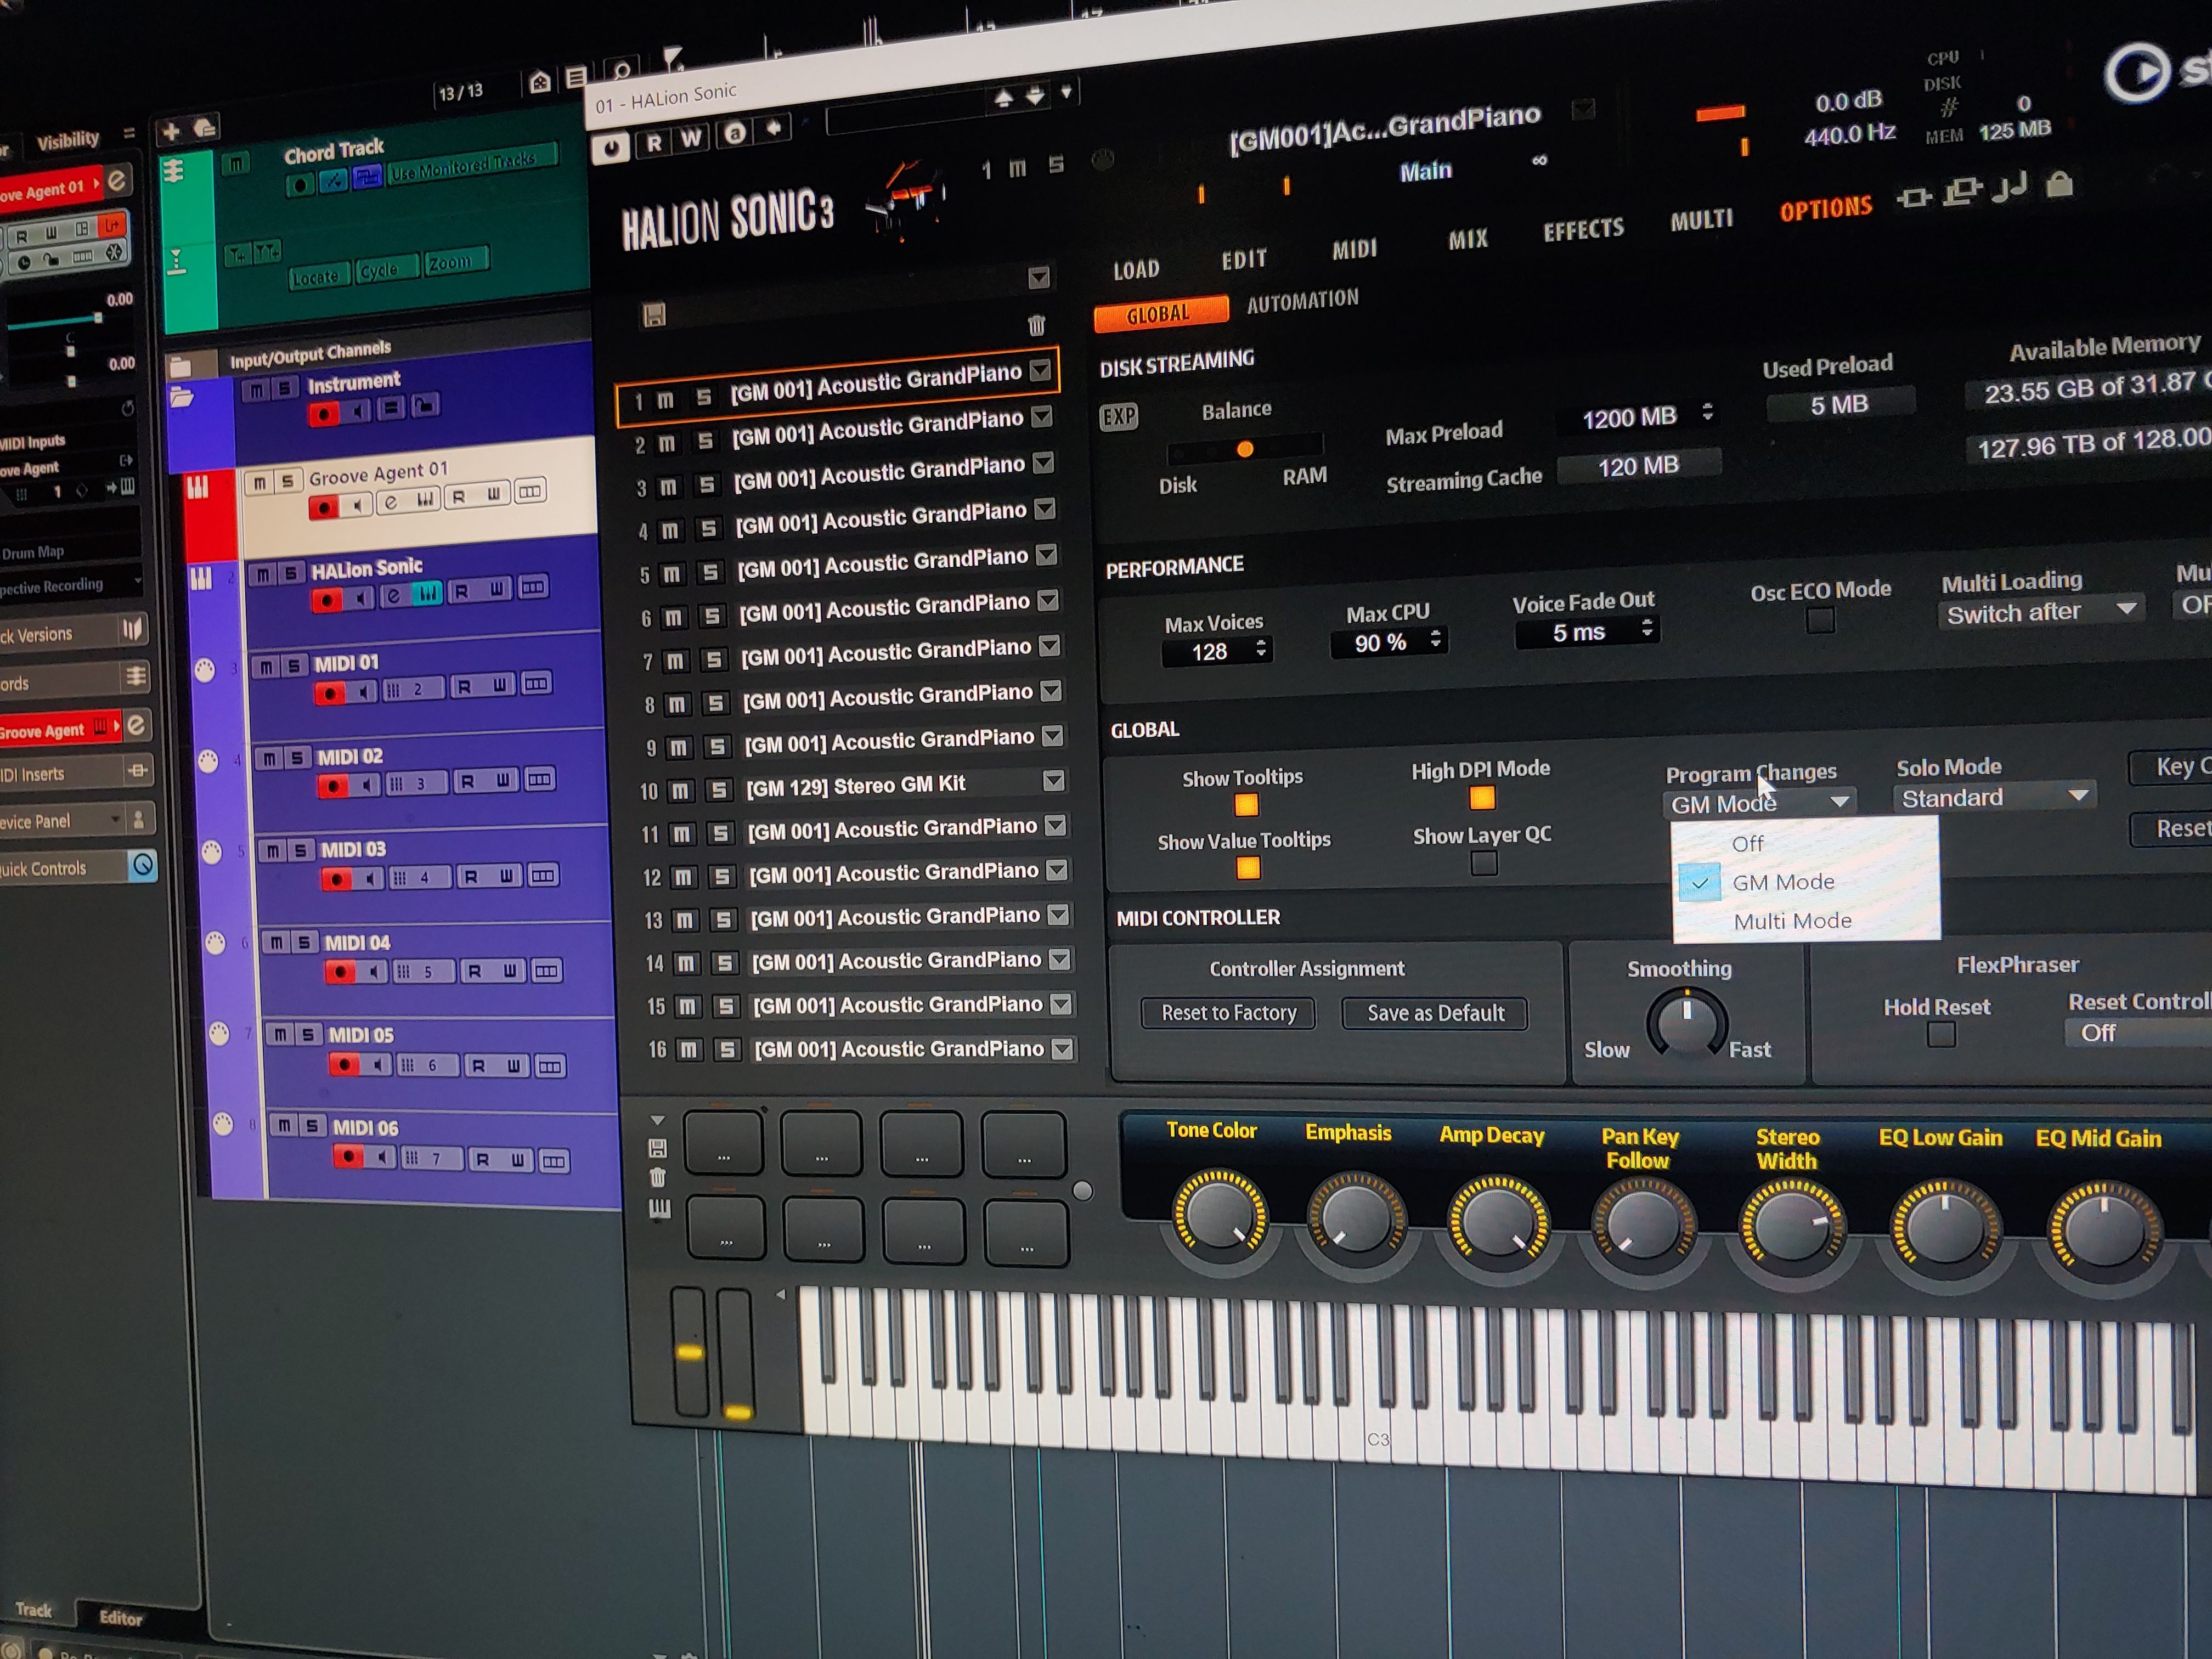The height and width of the screenshot is (1659, 2212).
Task: Click the Save as Default button
Action: pyautogui.click(x=1434, y=1013)
